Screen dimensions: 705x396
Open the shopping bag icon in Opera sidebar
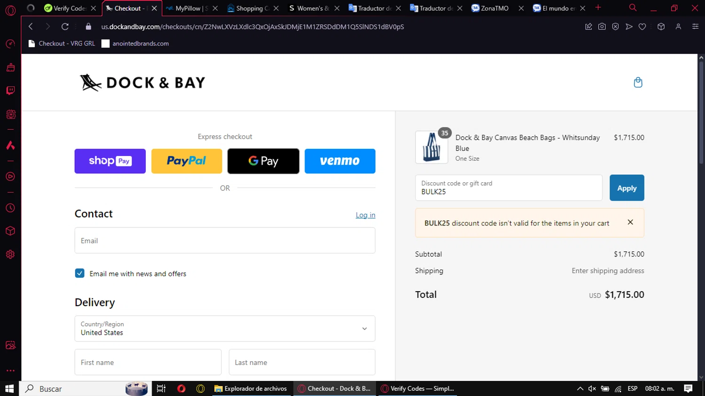[10, 67]
